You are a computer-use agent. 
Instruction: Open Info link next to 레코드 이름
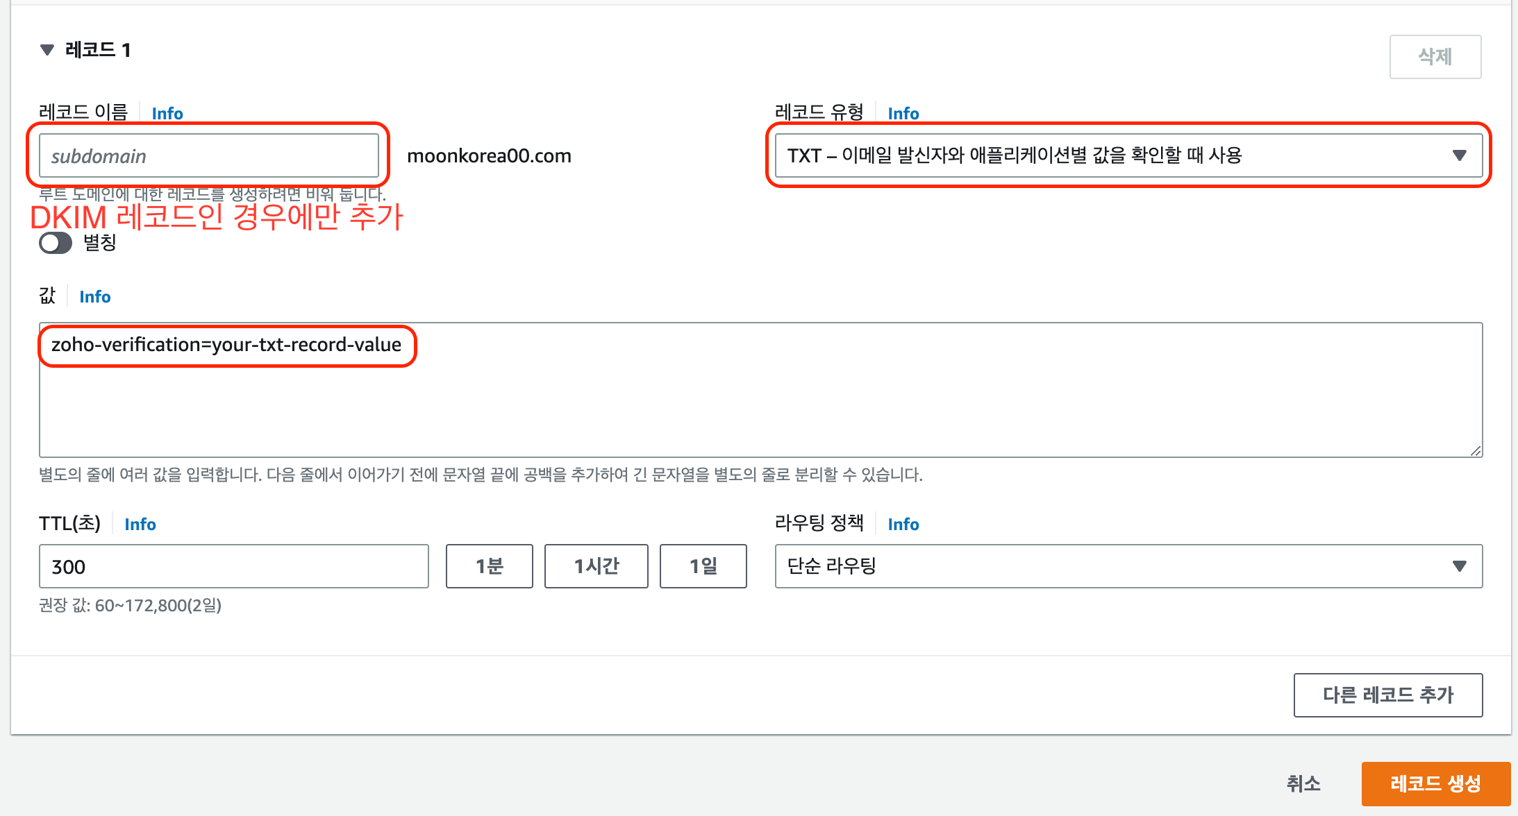[x=167, y=114]
